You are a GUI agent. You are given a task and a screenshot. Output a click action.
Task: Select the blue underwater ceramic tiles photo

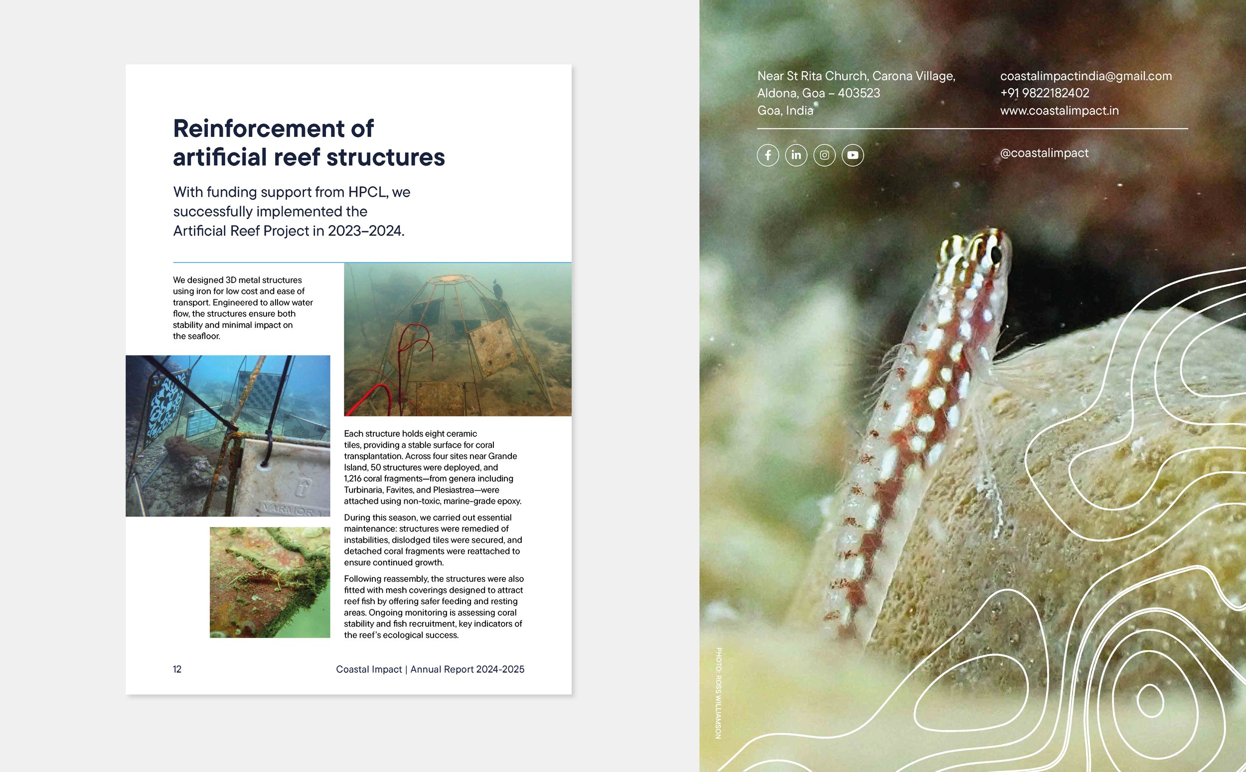click(x=228, y=435)
